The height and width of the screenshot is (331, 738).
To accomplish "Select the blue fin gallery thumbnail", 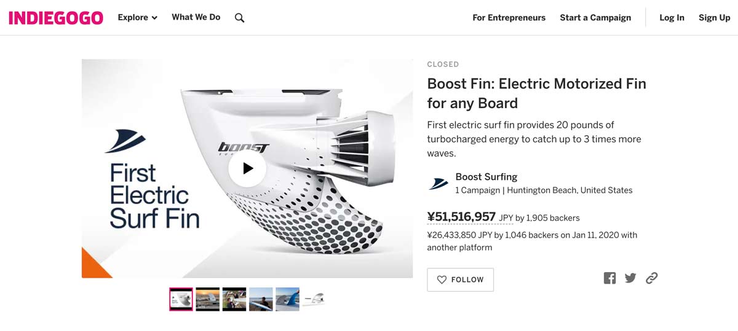I will (x=287, y=299).
